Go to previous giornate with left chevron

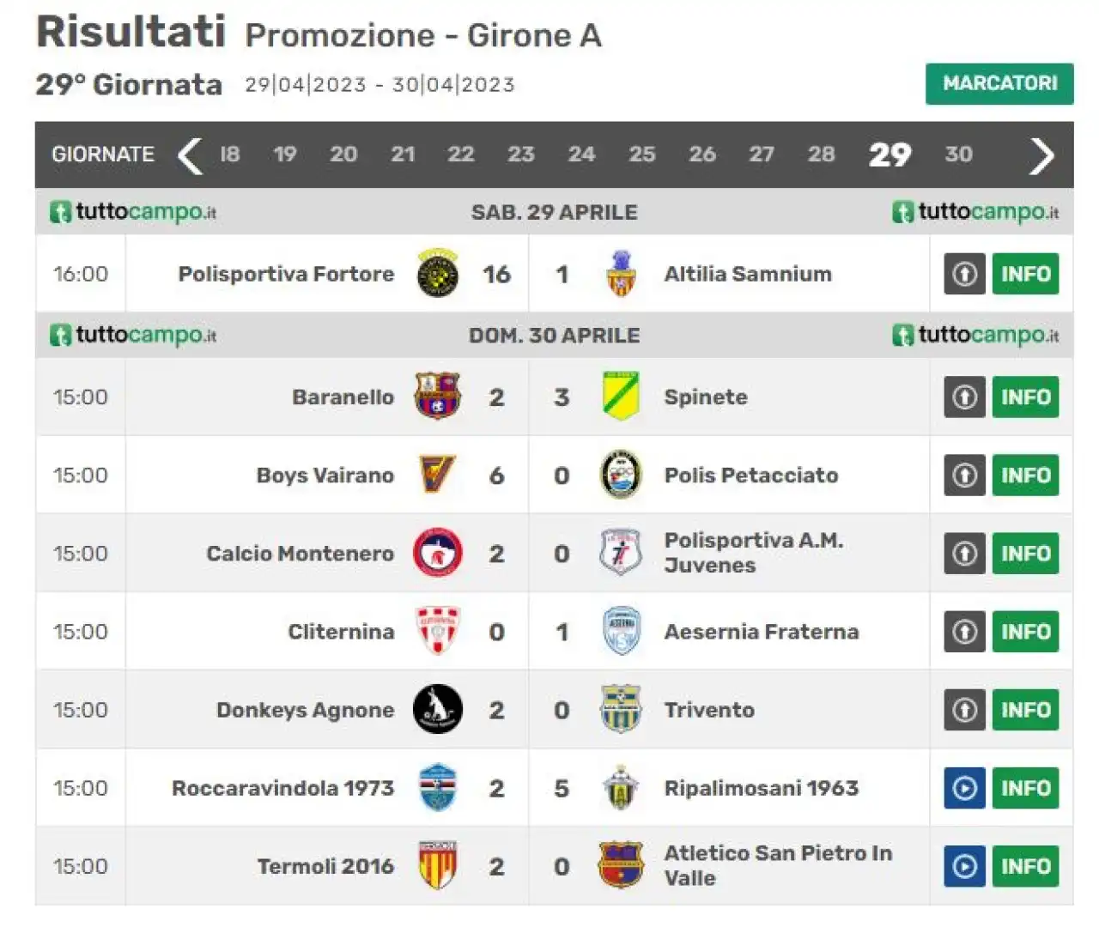point(189,155)
